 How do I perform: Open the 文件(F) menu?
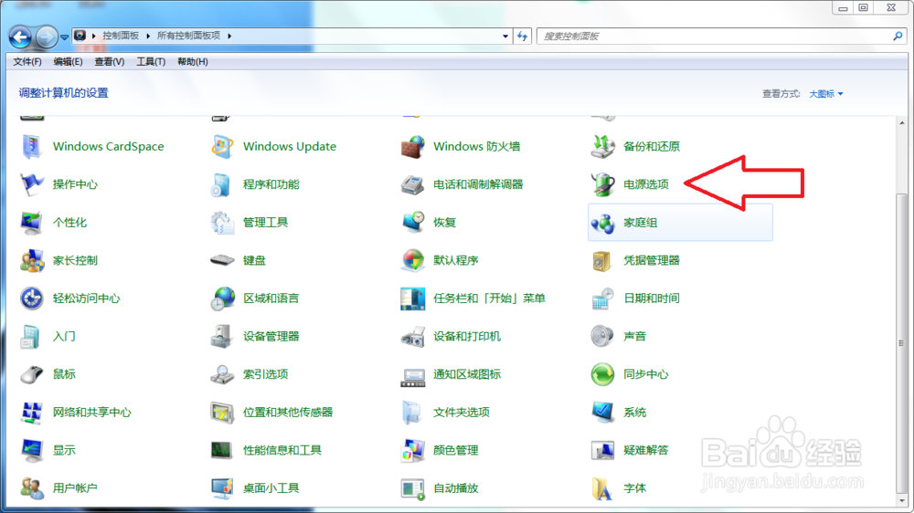(x=27, y=62)
